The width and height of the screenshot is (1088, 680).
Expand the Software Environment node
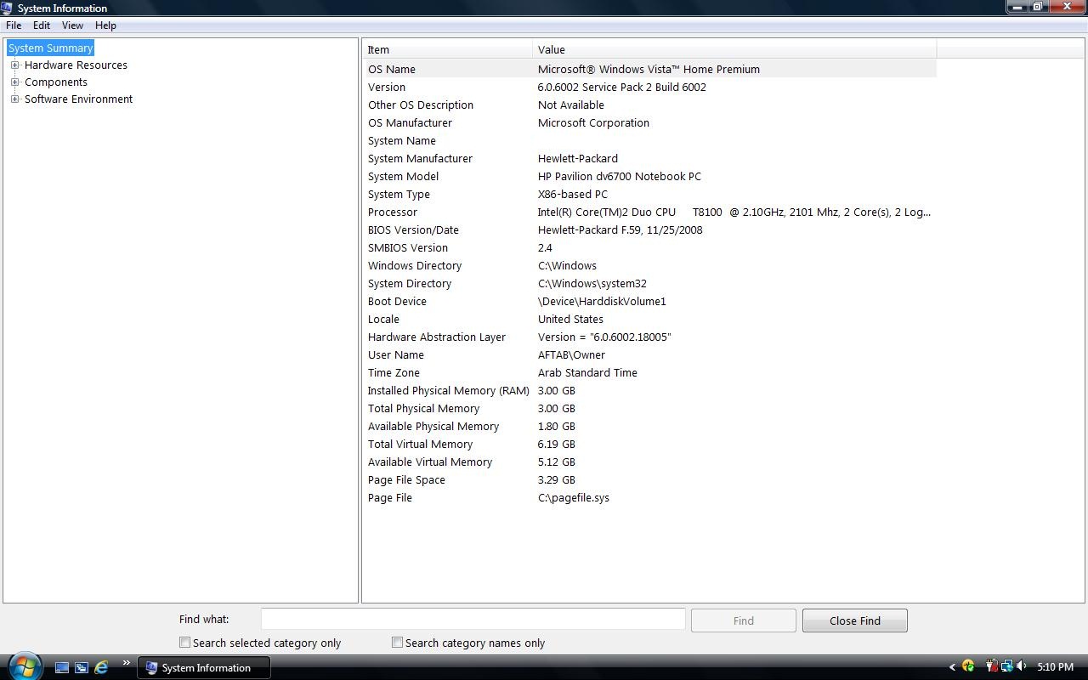point(14,99)
